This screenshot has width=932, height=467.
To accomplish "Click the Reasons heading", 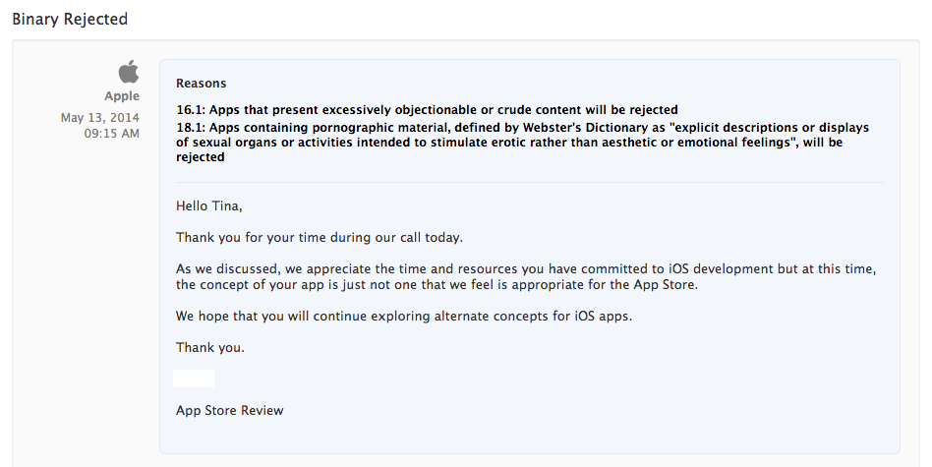I will (x=201, y=84).
